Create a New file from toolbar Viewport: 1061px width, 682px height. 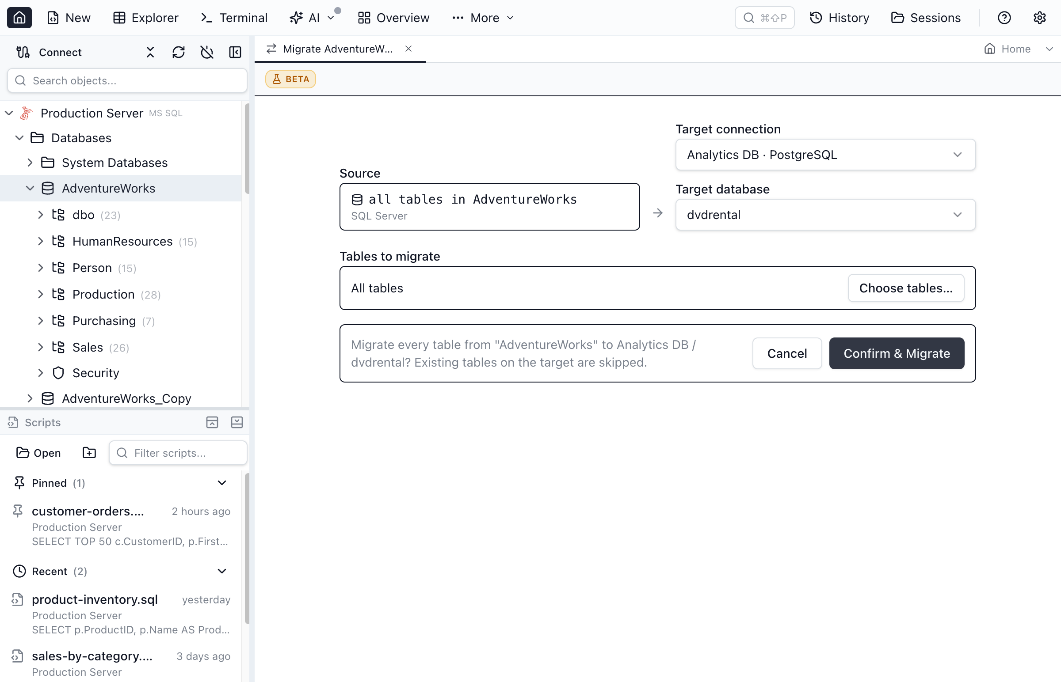69,18
